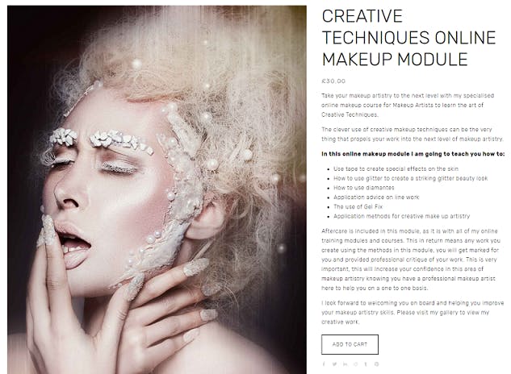This screenshot has height=374, width=511.
Task: Share on Tumblr using the icon
Action: [366, 364]
